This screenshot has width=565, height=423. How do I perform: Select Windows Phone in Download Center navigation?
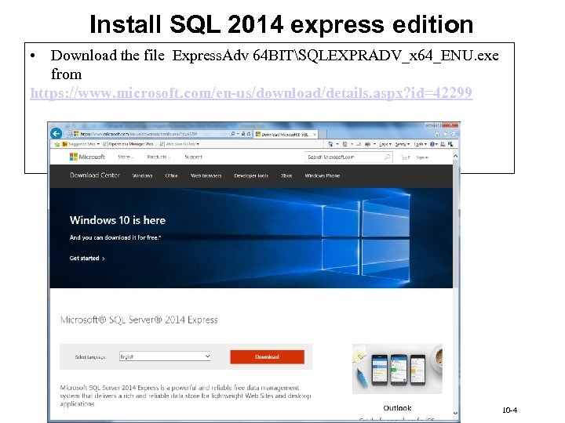tap(323, 175)
